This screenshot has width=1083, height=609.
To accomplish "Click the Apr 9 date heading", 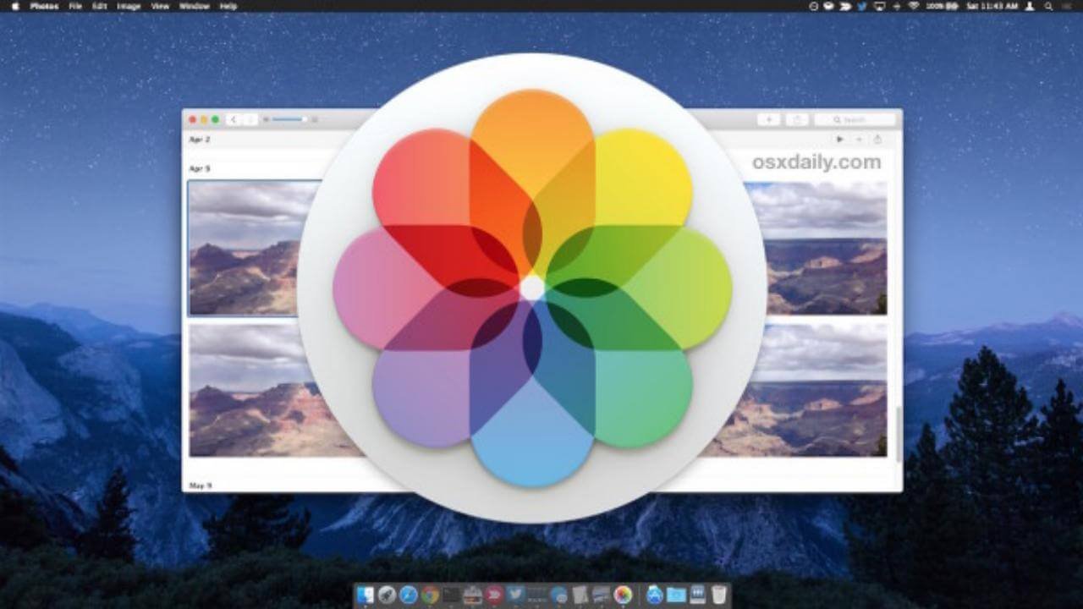I will (x=200, y=169).
